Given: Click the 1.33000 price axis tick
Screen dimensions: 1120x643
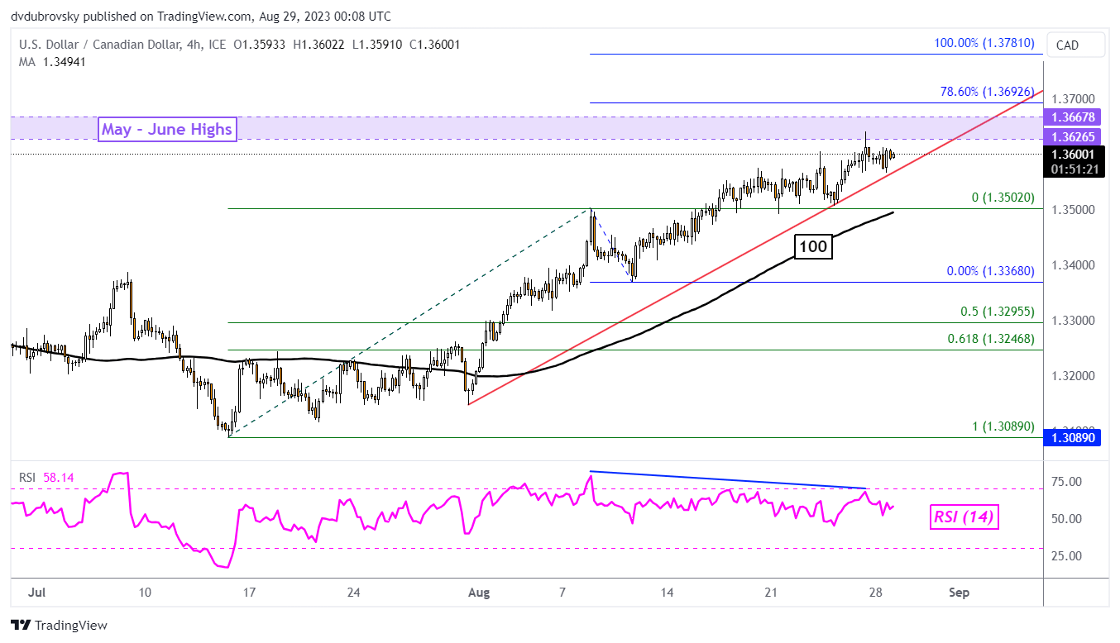Looking at the screenshot, I should pos(1074,321).
